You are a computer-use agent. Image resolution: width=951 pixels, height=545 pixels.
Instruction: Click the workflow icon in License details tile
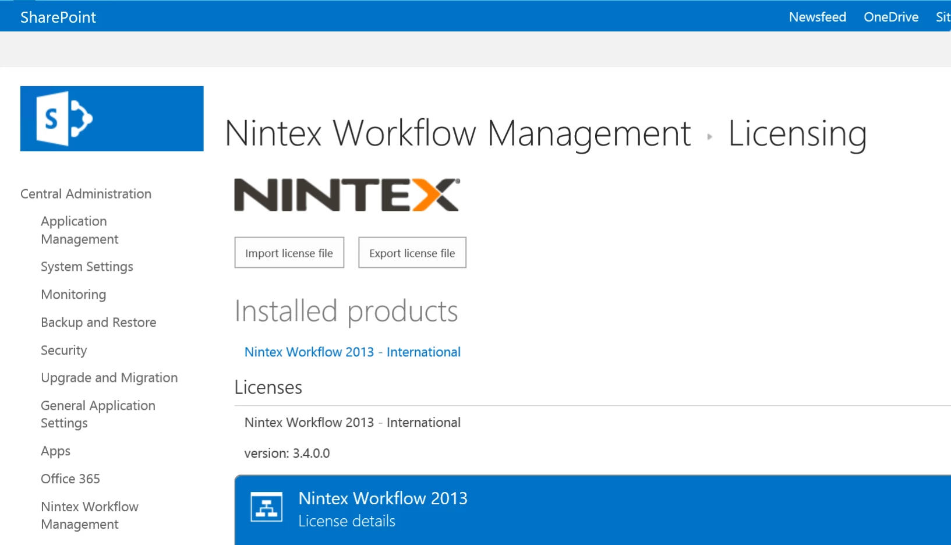pos(267,507)
